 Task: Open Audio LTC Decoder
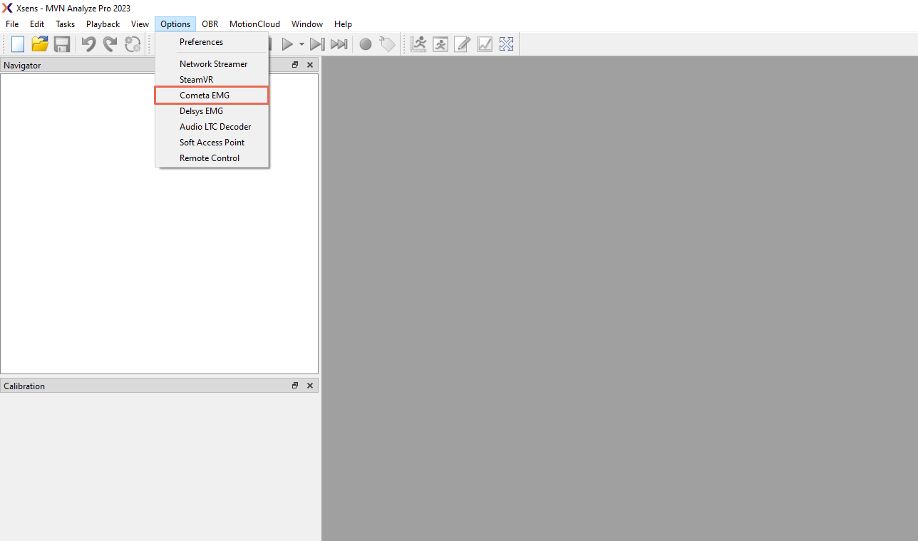pyautogui.click(x=212, y=127)
